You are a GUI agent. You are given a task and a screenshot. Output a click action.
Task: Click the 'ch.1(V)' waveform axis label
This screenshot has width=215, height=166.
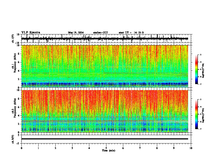coord(13,39)
